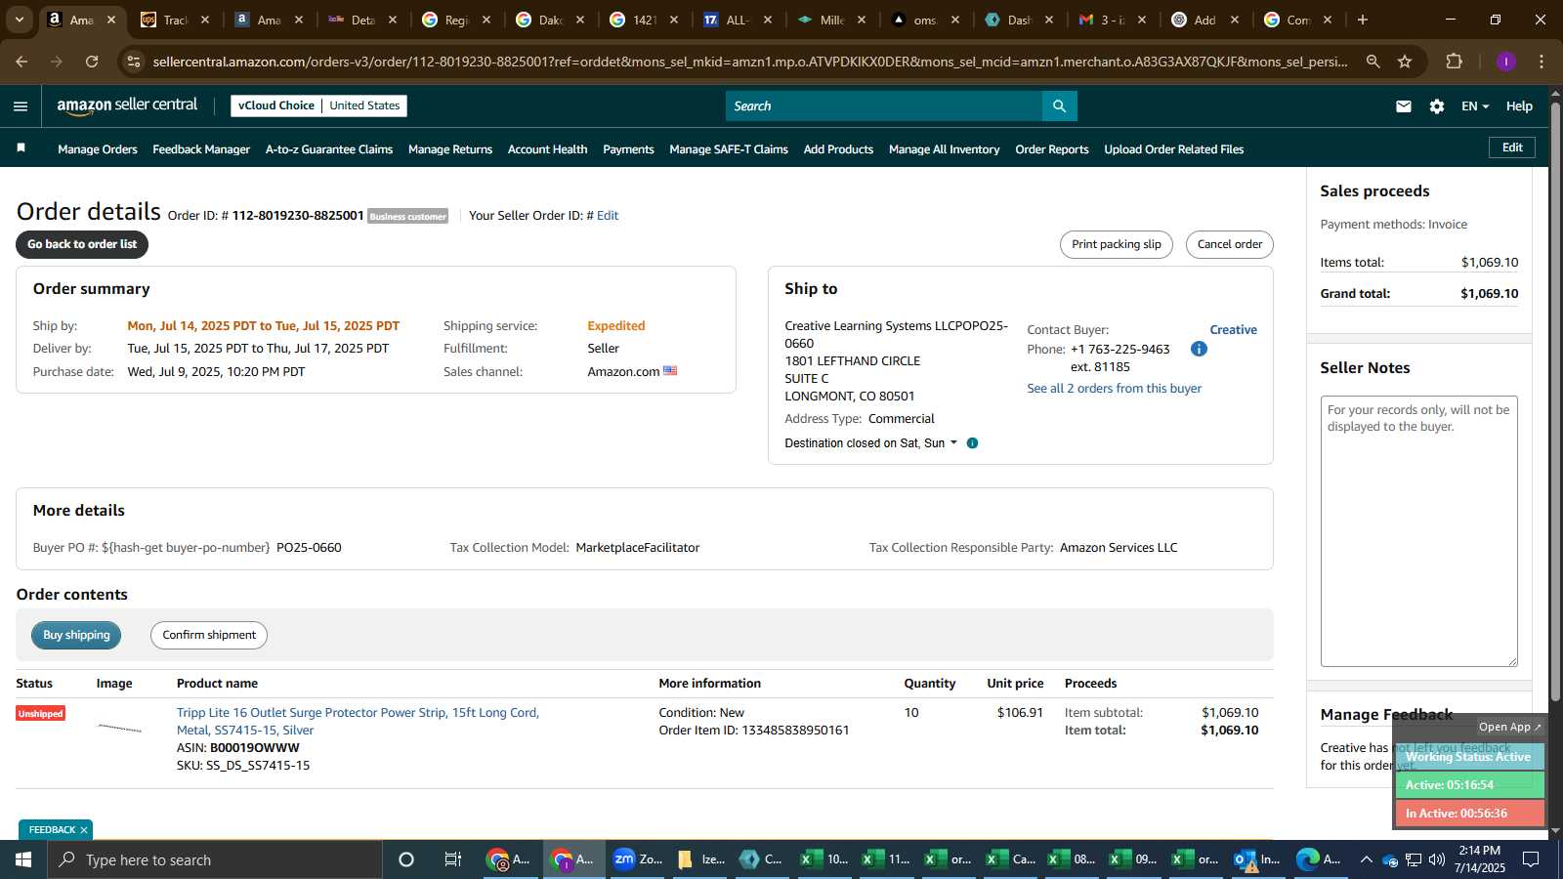The height and width of the screenshot is (879, 1563).
Task: Click Cancel order button
Action: 1230,244
